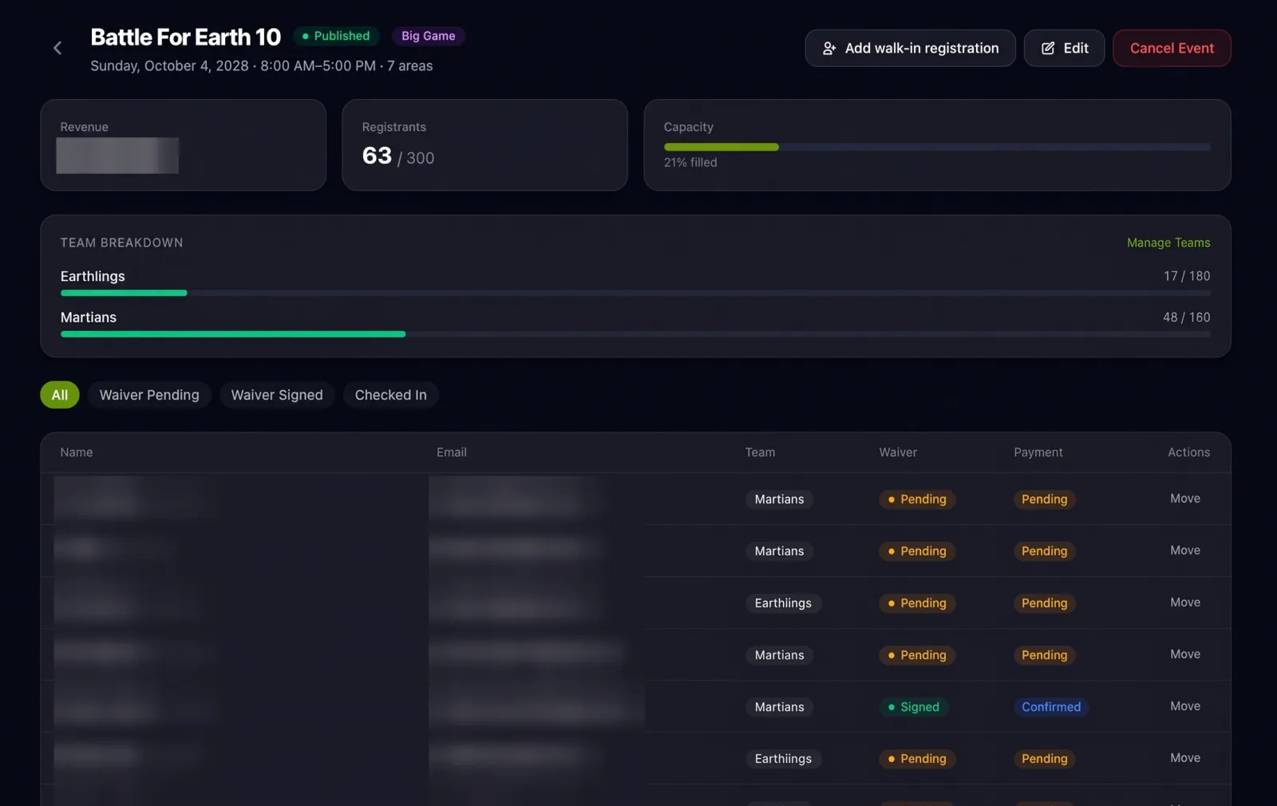Click the Martians team tag in Signed row
This screenshot has height=806, width=1277.
click(779, 707)
